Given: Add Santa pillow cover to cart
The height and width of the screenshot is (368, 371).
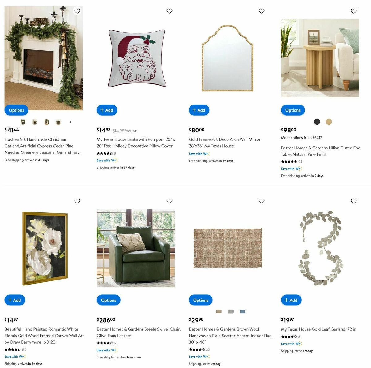Looking at the screenshot, I should click(107, 110).
